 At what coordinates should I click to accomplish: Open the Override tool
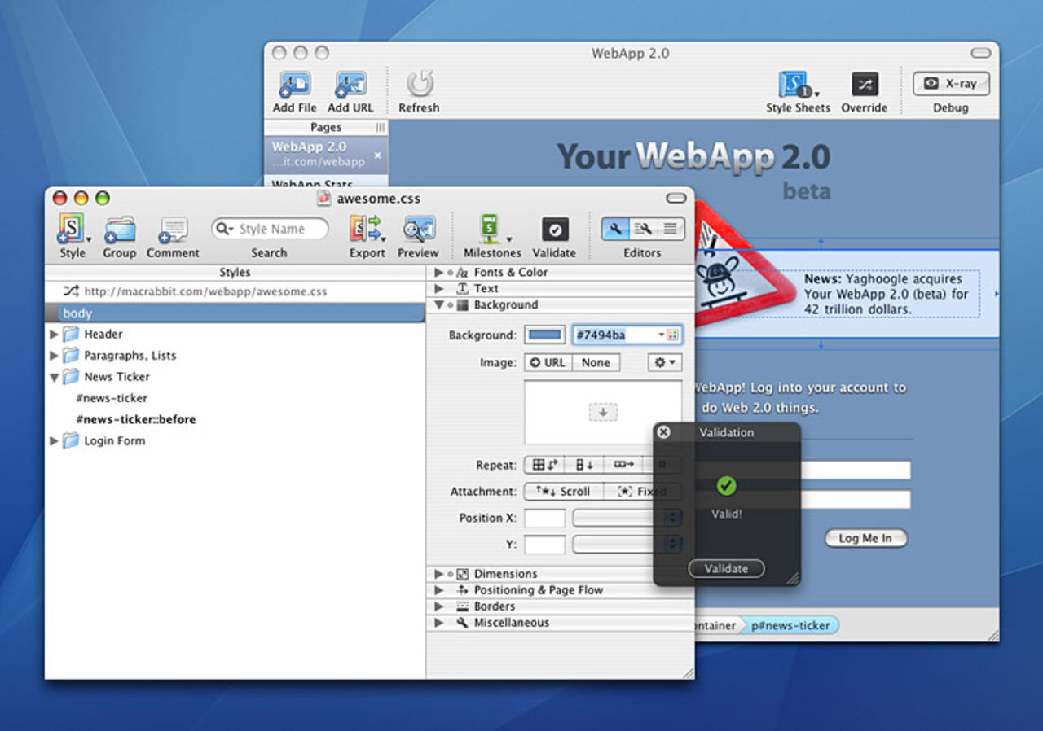[864, 85]
